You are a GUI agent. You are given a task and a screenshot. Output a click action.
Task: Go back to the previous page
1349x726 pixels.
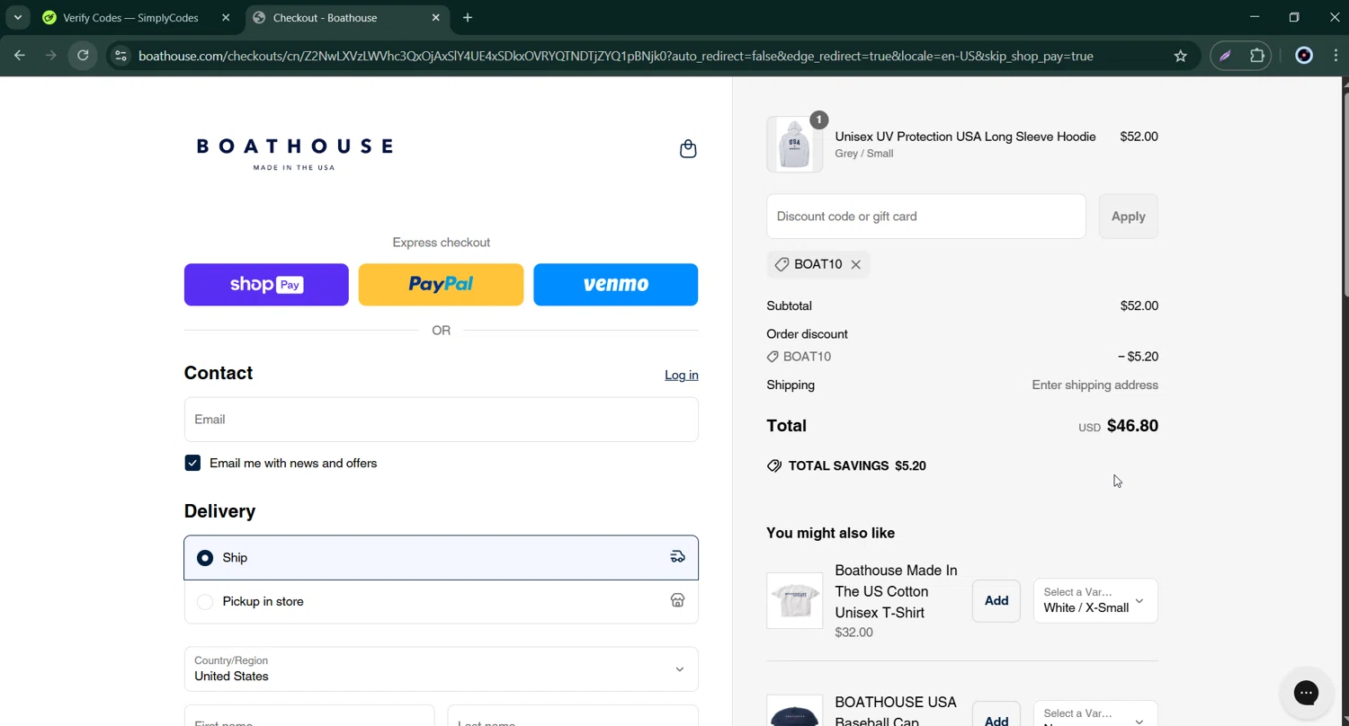tap(20, 56)
